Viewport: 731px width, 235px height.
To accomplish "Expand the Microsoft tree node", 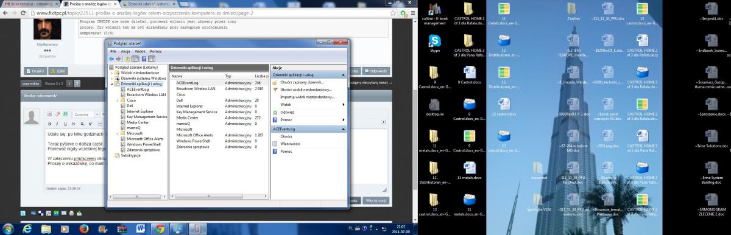I will pyautogui.click(x=118, y=133).
